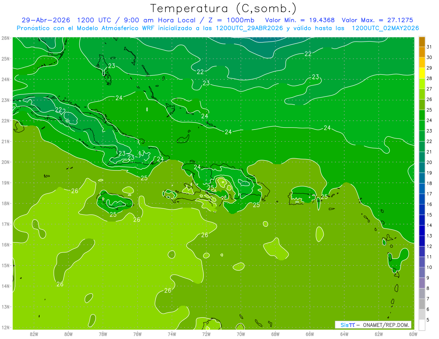439x339 pixels.
Task: Select the teal 19 degree color band
Action: click(x=422, y=167)
